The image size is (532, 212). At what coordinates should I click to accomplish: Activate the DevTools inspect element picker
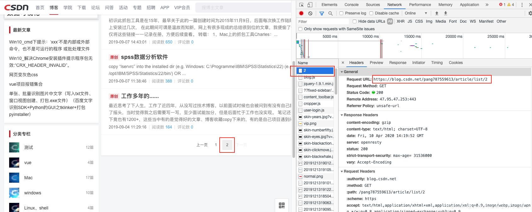[301, 5]
